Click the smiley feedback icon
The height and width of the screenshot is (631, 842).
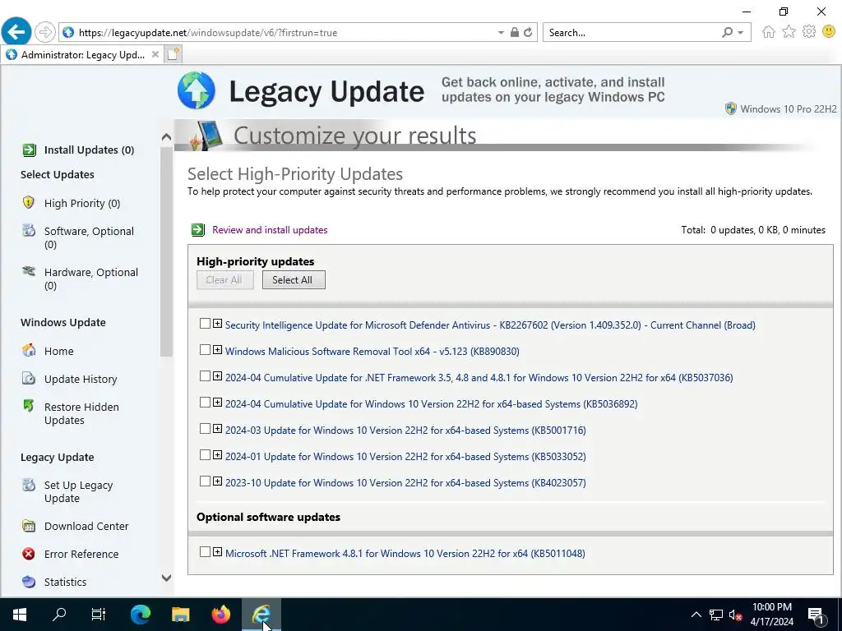829,32
